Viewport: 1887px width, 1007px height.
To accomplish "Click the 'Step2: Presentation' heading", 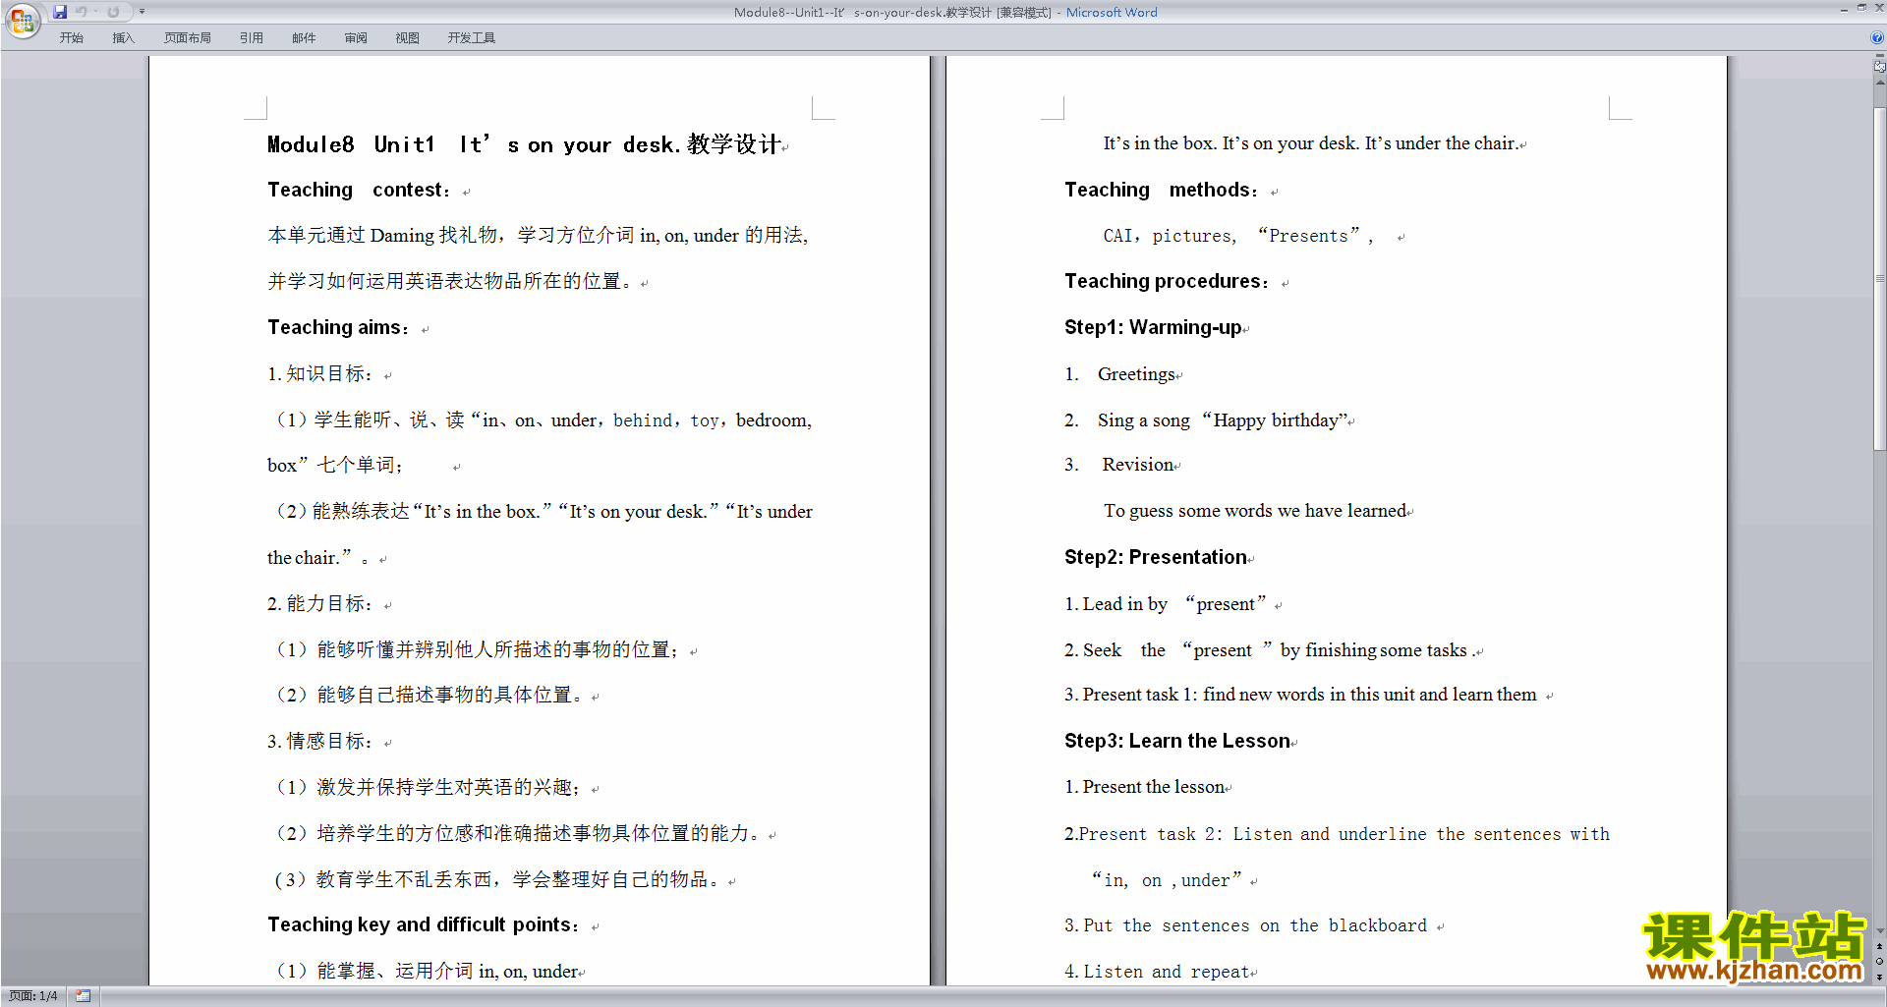I will (1156, 557).
